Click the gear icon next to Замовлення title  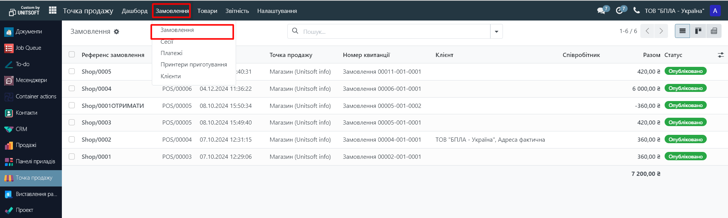tap(117, 32)
